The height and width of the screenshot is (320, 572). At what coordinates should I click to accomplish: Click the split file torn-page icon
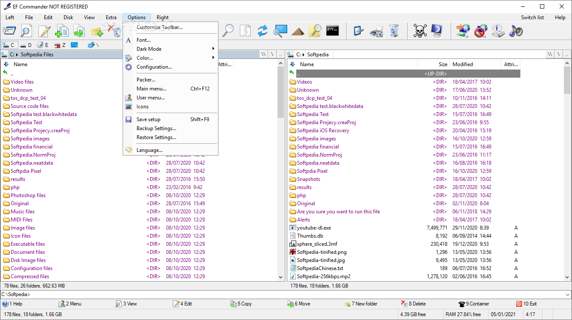(x=245, y=31)
